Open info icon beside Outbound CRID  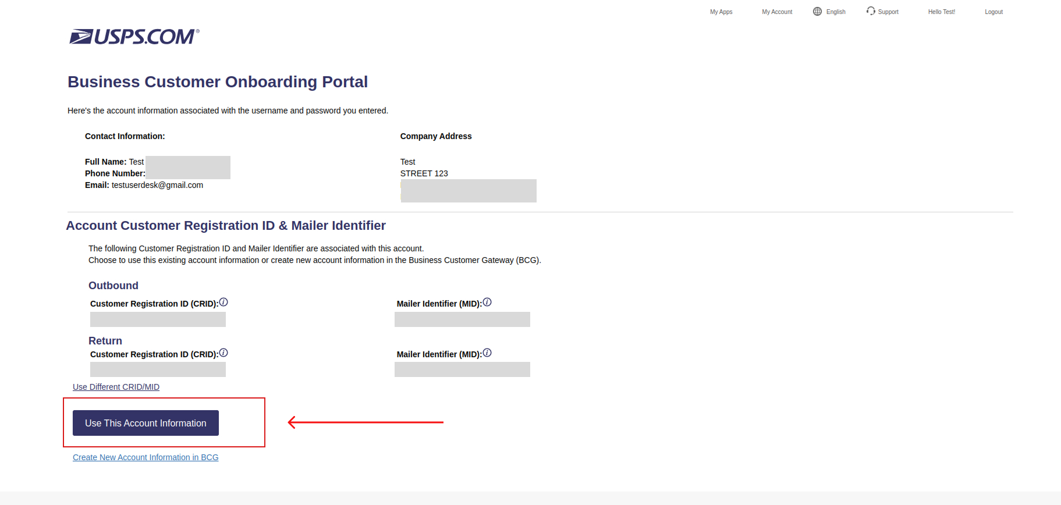coord(223,302)
